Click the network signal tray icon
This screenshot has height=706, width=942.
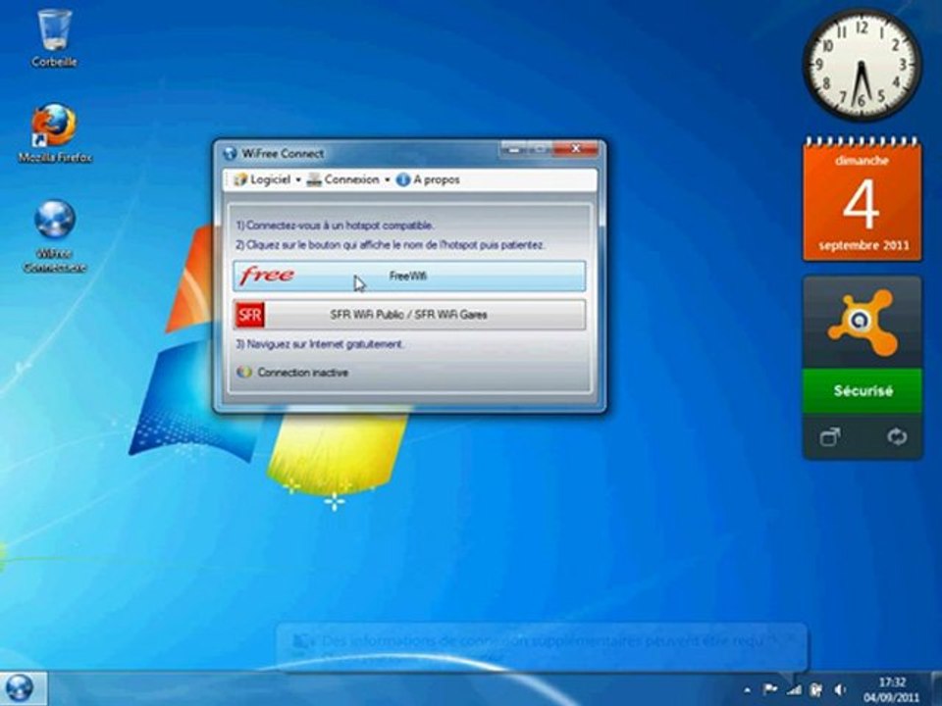coord(794,690)
